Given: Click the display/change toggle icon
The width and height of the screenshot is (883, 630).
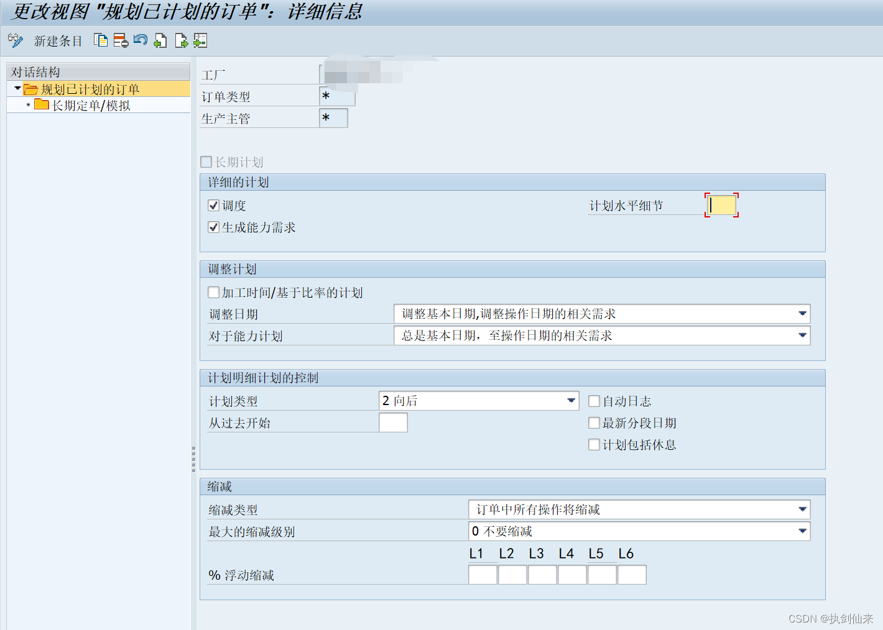Looking at the screenshot, I should coord(16,40).
